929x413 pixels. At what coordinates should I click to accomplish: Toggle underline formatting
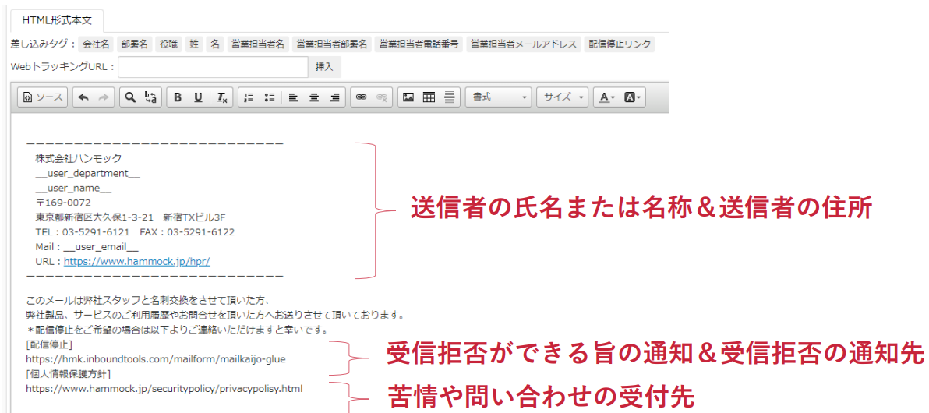pyautogui.click(x=198, y=97)
